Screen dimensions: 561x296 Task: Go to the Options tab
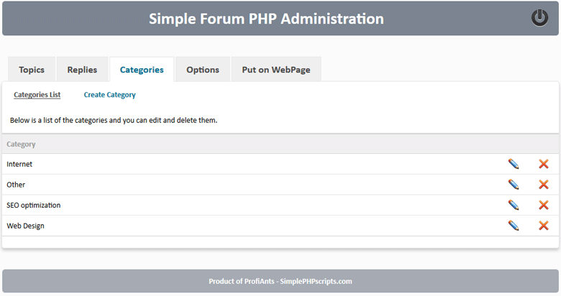pos(203,70)
